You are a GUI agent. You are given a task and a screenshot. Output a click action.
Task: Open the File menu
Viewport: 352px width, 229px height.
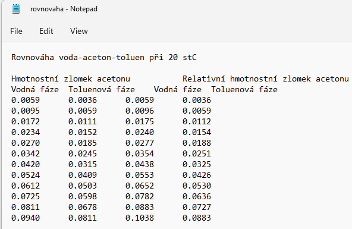pyautogui.click(x=16, y=31)
